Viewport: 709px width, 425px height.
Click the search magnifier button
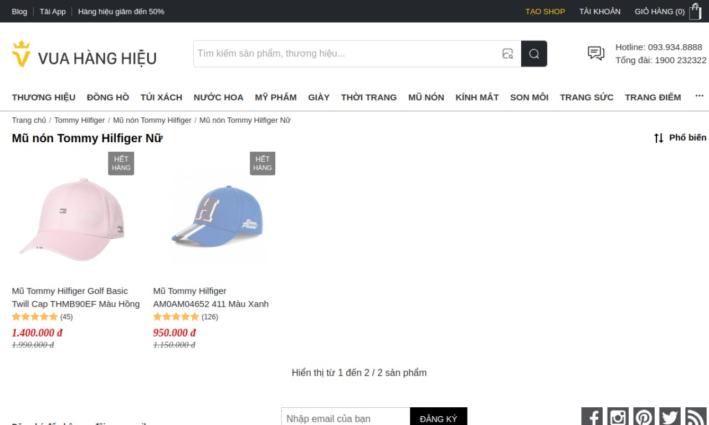click(x=534, y=54)
